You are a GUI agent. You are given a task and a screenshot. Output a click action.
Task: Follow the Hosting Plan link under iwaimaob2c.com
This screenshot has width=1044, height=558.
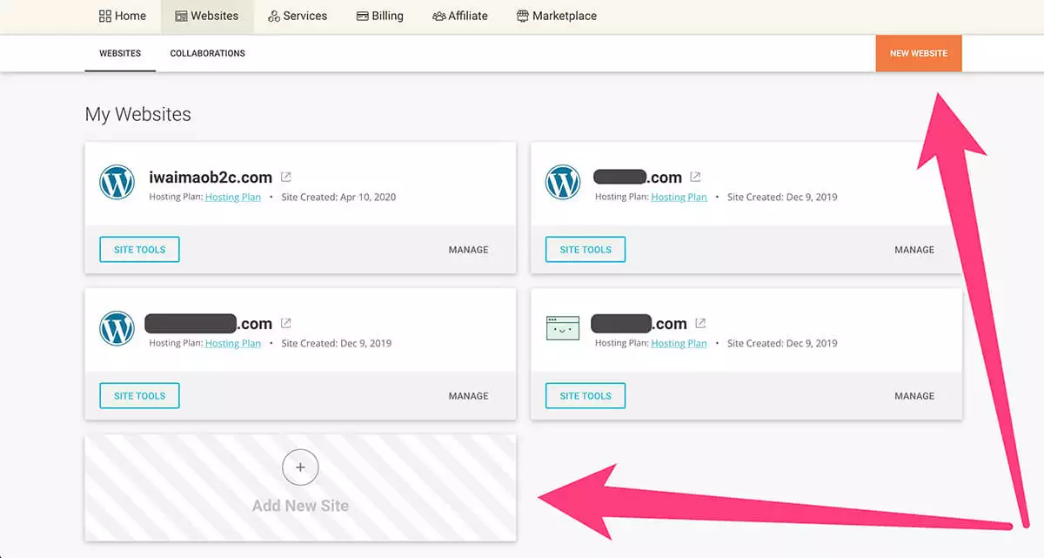point(232,198)
